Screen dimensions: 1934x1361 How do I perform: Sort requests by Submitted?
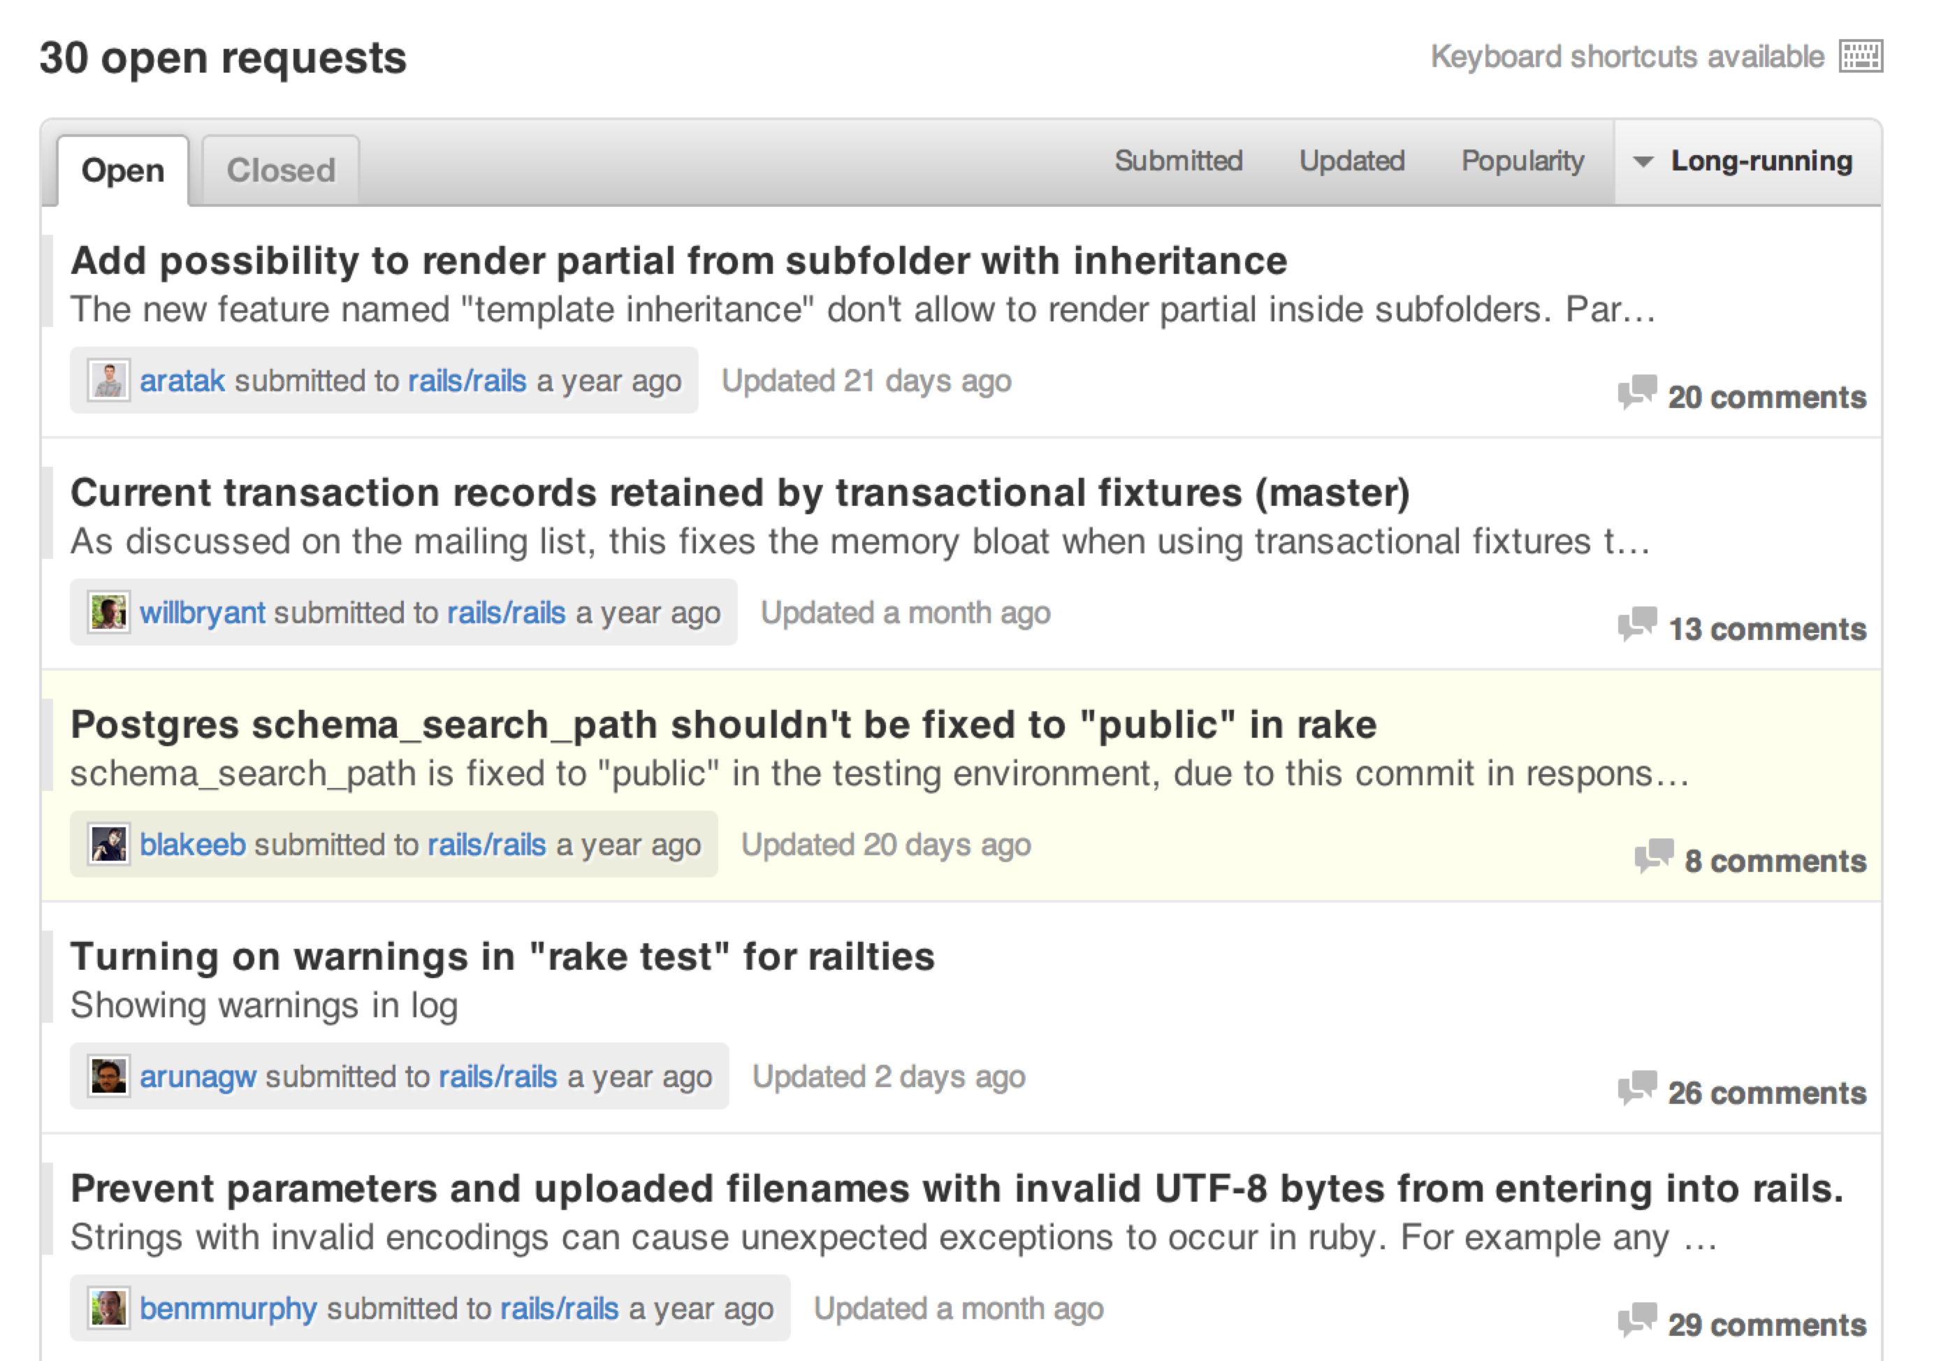(x=1179, y=161)
